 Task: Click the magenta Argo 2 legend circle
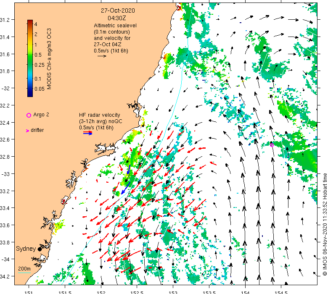(x=29, y=115)
